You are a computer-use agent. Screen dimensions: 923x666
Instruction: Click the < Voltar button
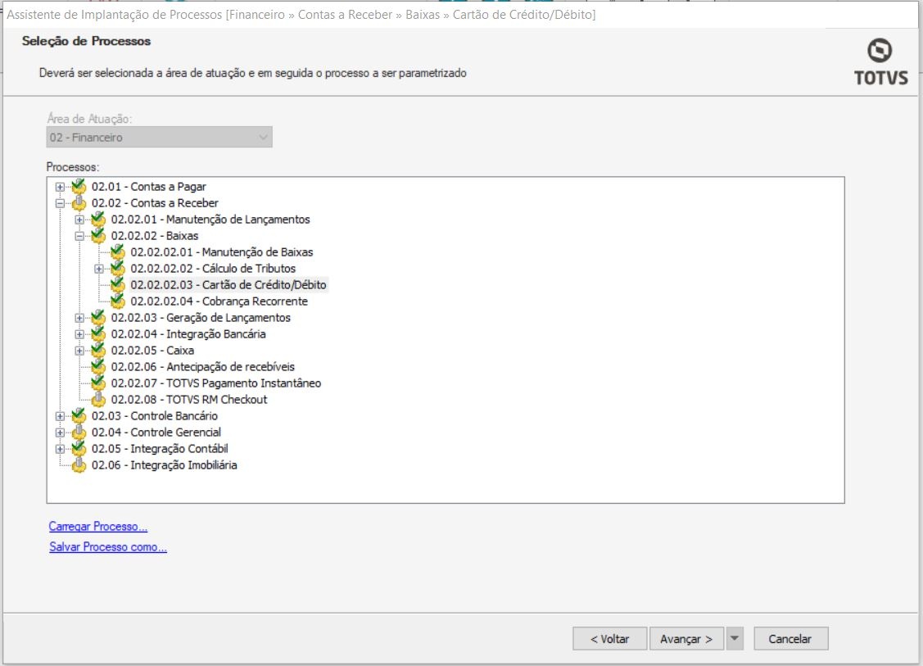[x=610, y=639]
